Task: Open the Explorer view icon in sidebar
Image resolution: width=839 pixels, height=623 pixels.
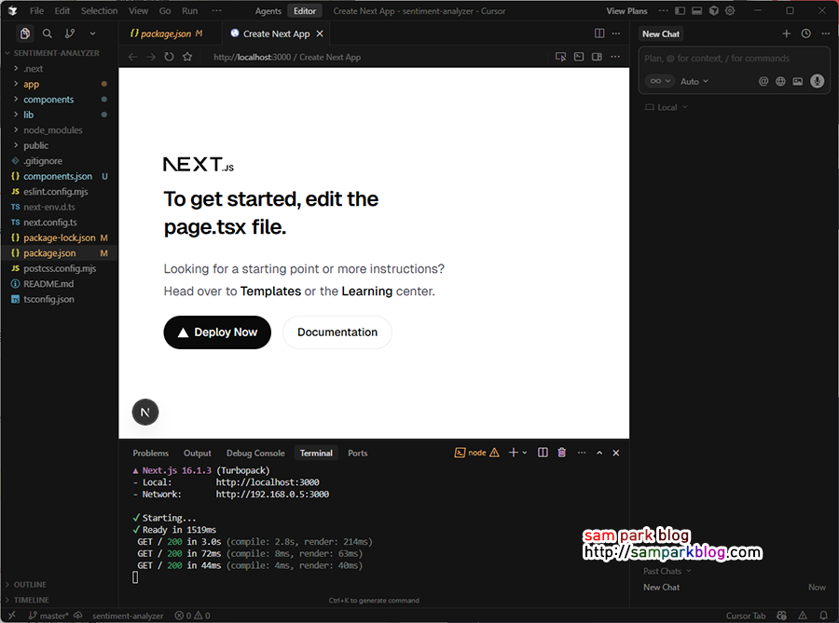Action: pos(24,34)
